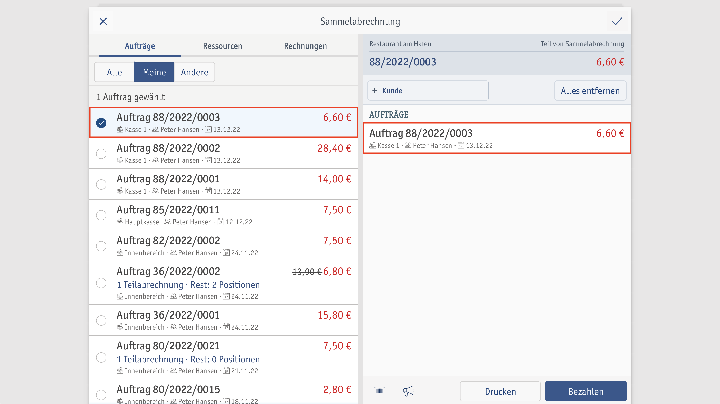Click calendar icon in right-panel order row
The image size is (720, 404).
(x=461, y=145)
